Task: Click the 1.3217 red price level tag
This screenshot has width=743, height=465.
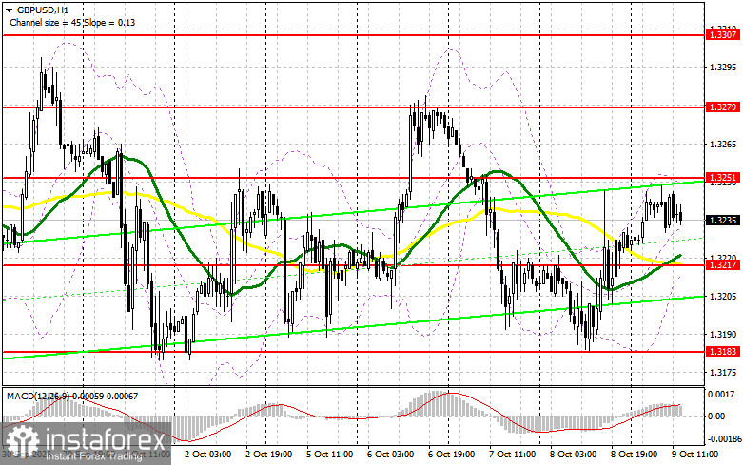Action: point(722,264)
